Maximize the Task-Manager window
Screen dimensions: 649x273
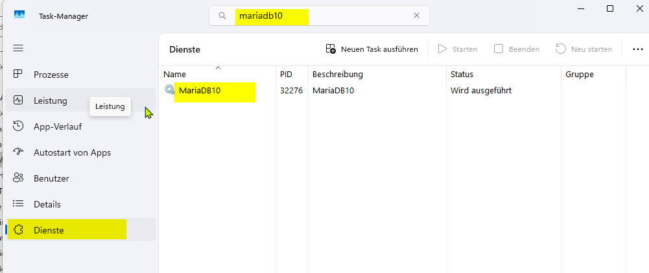click(609, 8)
